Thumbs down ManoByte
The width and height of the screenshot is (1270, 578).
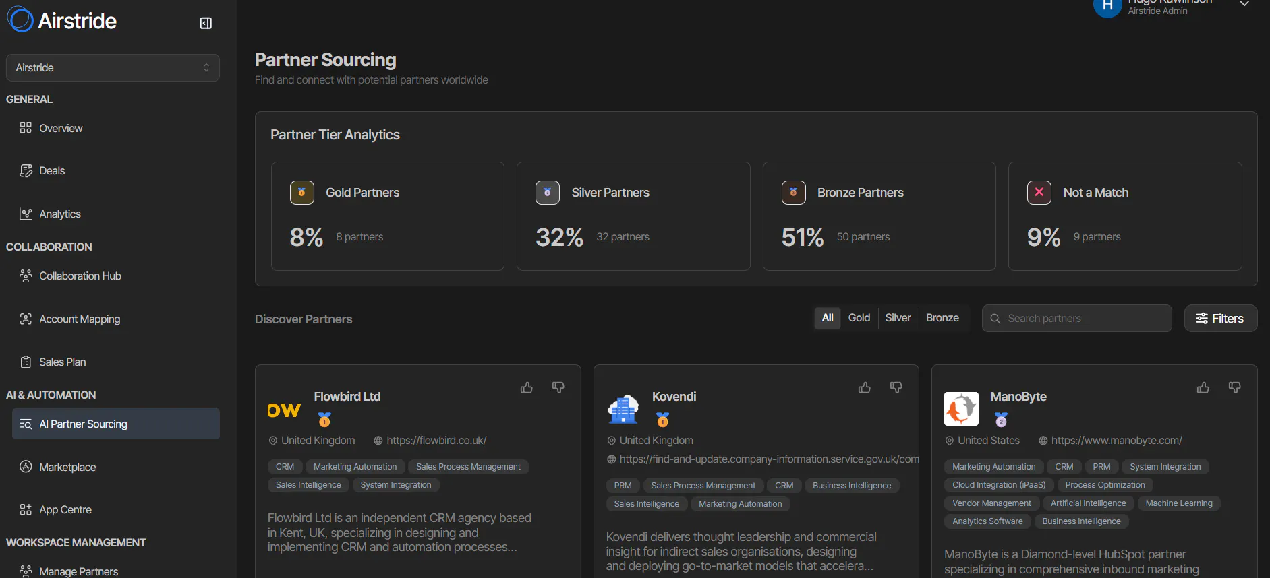tap(1235, 388)
